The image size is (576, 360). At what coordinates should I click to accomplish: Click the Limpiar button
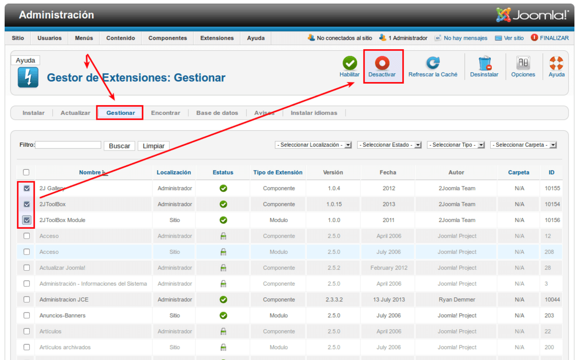pyautogui.click(x=153, y=146)
